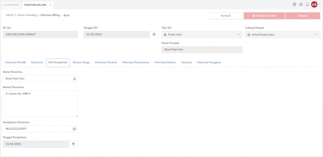Click the Simpan button
The width and height of the screenshot is (323, 157).
click(x=302, y=16)
